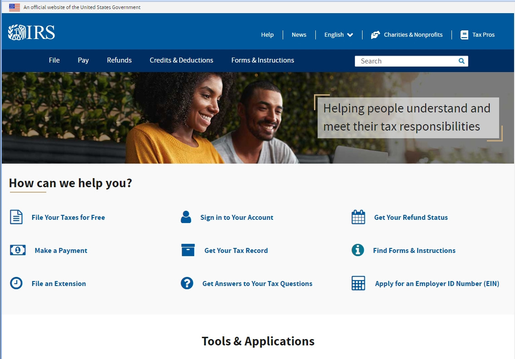Click the Tax Record archive box icon

pos(188,250)
